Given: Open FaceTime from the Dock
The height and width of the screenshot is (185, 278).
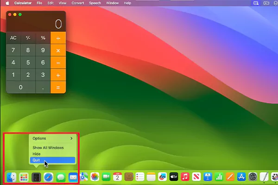Looking at the screenshot, I should click(106, 177).
